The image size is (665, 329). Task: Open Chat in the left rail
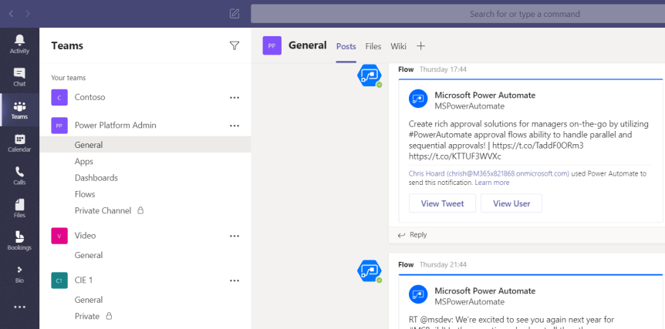click(19, 76)
